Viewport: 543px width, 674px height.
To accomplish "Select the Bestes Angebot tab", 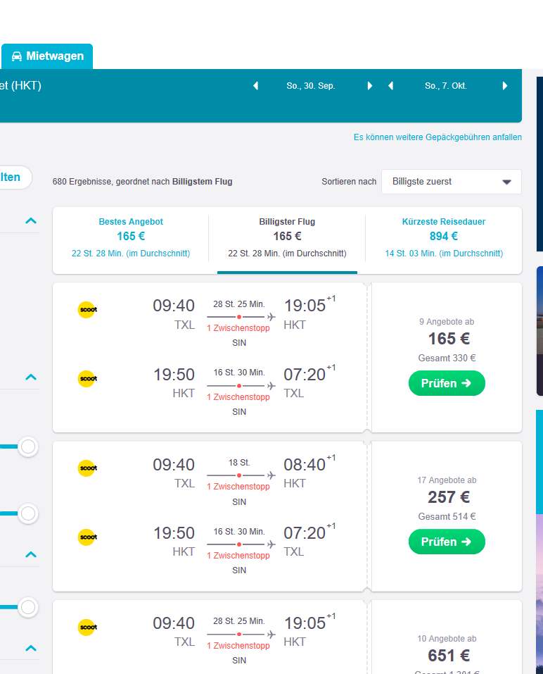I will (x=131, y=237).
